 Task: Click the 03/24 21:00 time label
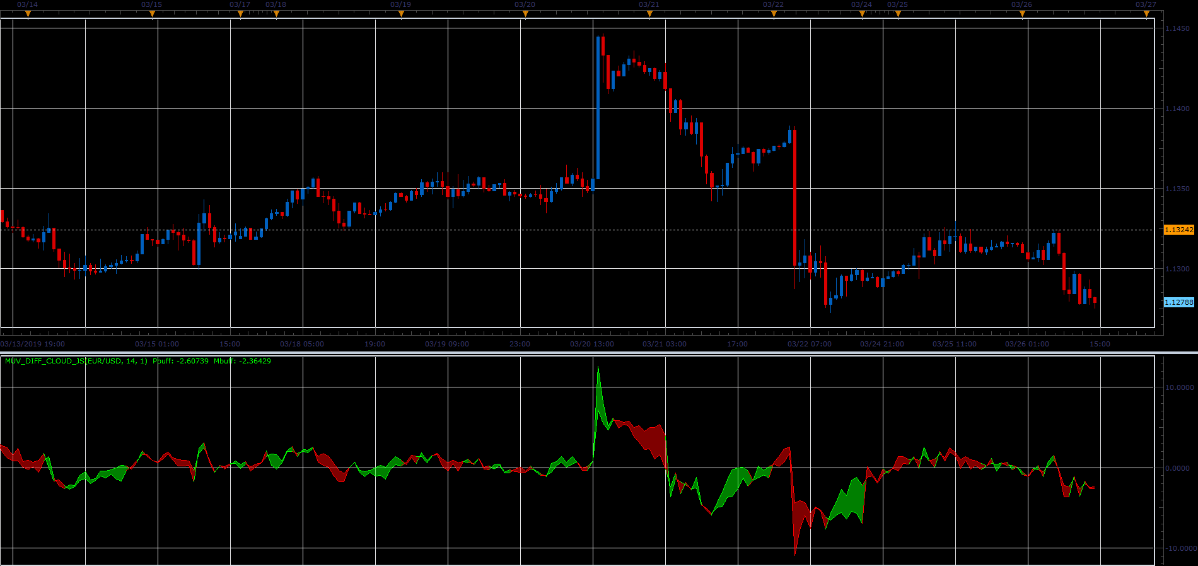click(882, 344)
